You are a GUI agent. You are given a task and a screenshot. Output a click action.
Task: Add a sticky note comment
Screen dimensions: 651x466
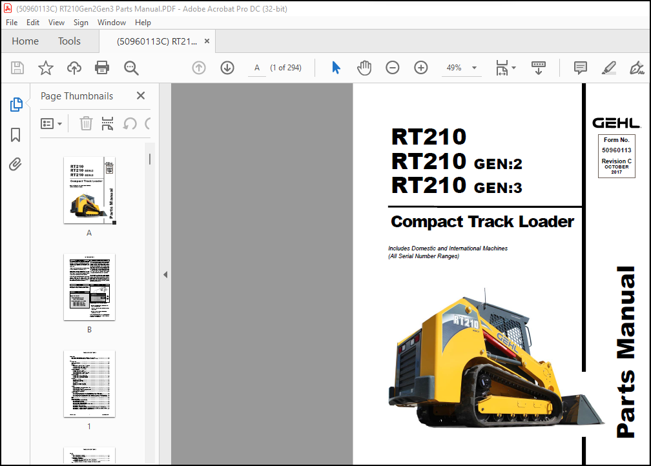pyautogui.click(x=580, y=68)
